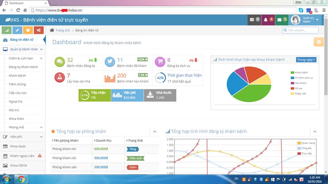Click the Khám bệnh green legend swatch
Viewport: 328px width, 184px height.
click(x=292, y=73)
